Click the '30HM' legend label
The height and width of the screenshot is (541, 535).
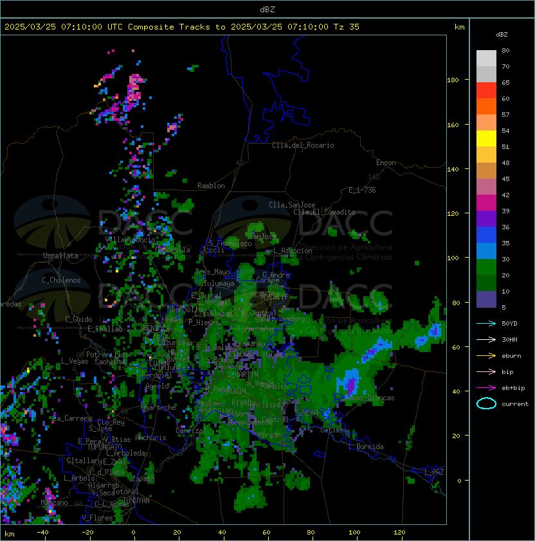tap(509, 339)
